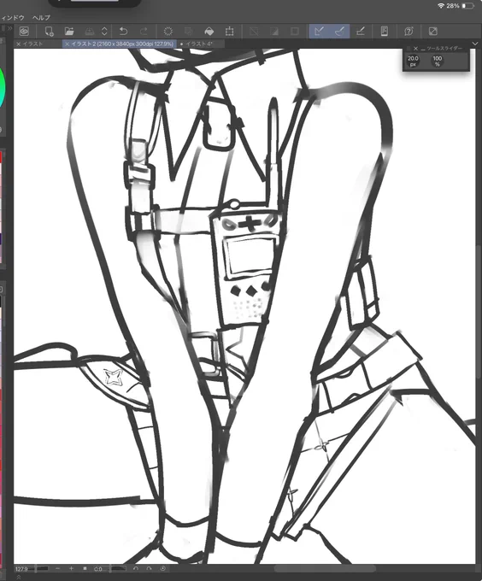Save the current illustration
Image resolution: width=482 pixels, height=581 pixels.
coord(89,32)
